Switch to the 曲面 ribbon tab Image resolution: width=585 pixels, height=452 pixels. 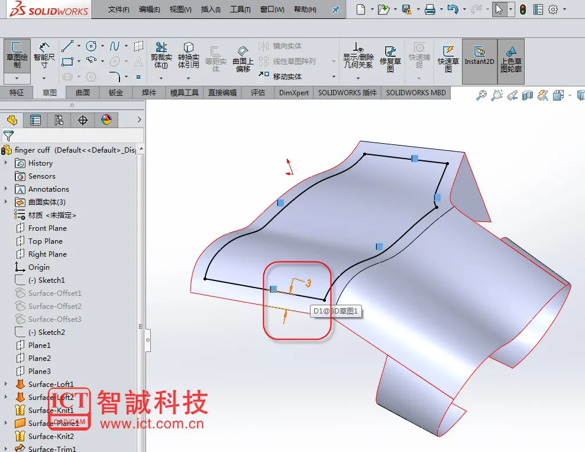click(82, 92)
